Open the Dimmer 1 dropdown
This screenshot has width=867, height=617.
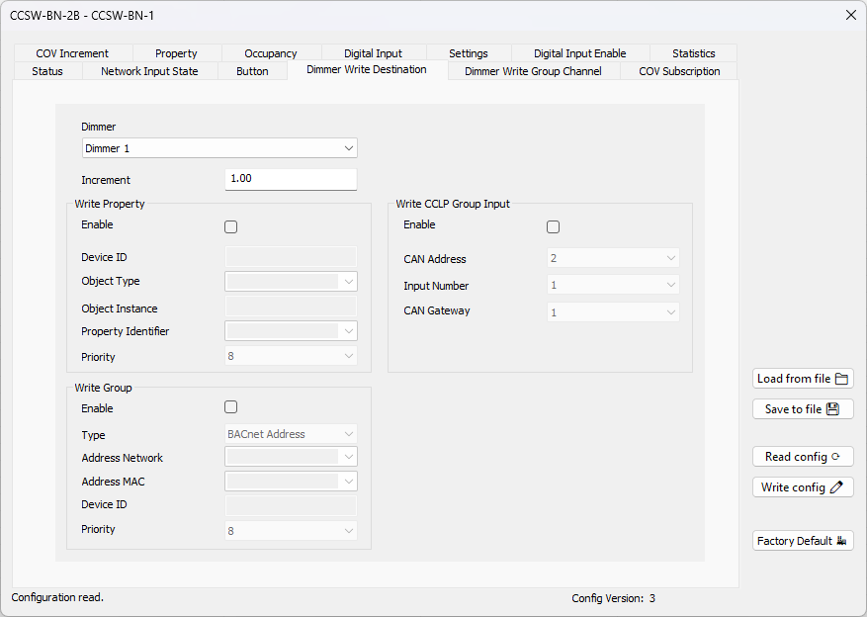click(219, 148)
